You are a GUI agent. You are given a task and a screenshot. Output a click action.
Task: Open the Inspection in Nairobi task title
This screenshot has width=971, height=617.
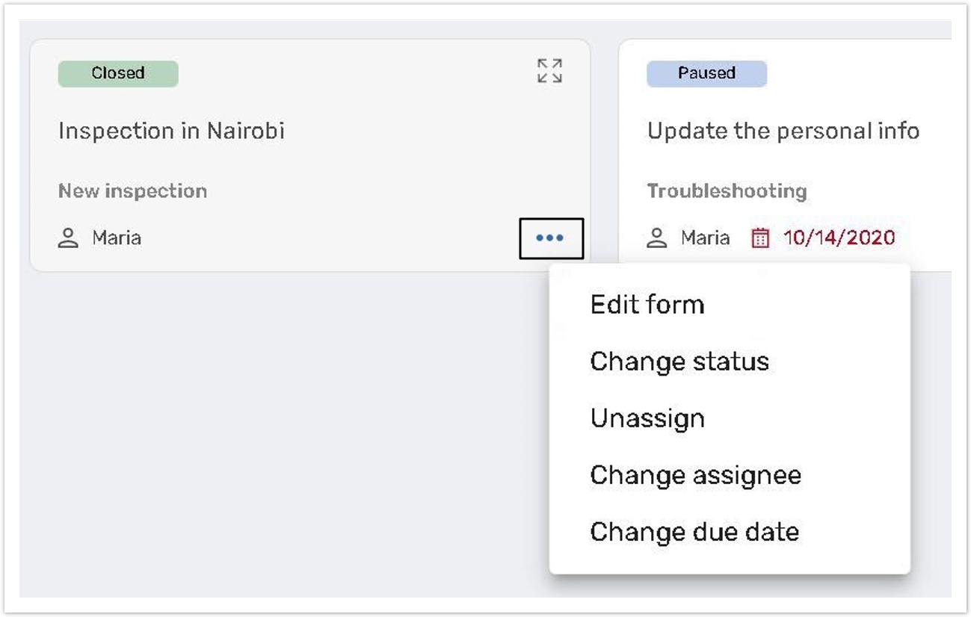tap(171, 131)
